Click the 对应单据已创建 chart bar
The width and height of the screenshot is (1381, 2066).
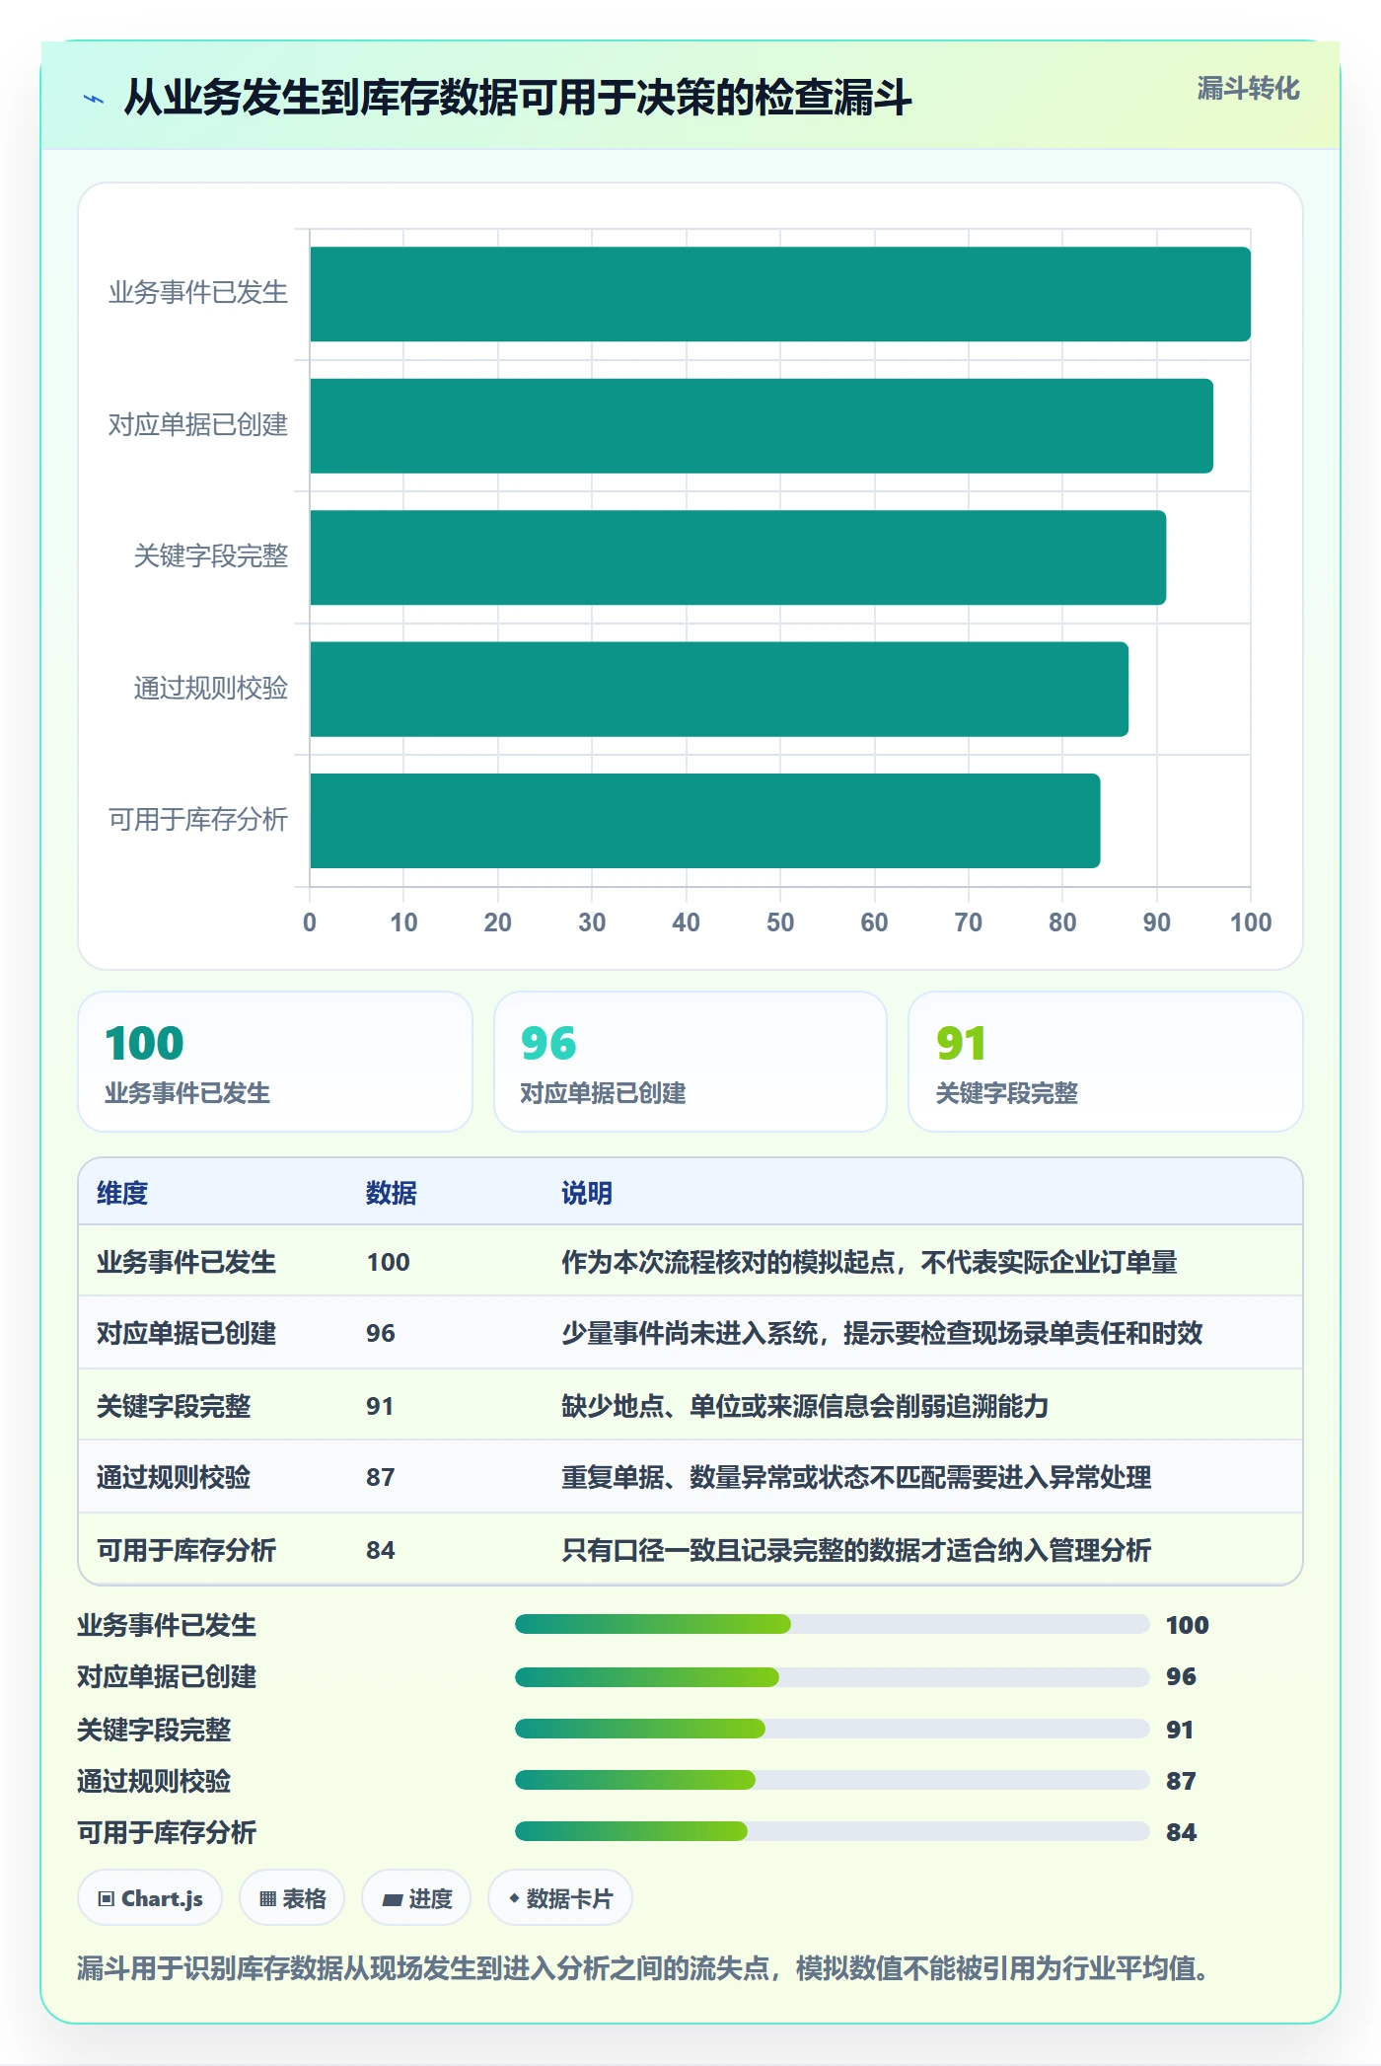[762, 425]
